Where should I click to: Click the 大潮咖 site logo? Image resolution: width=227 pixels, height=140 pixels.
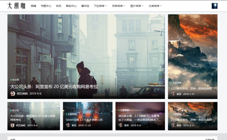[16, 6]
